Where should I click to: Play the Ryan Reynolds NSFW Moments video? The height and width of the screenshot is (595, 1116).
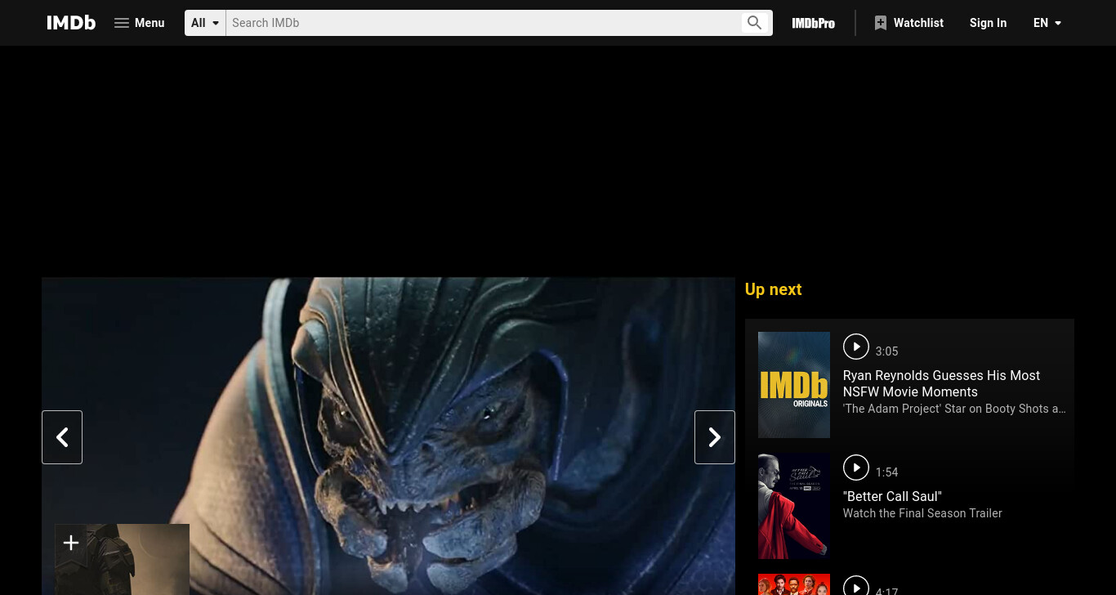(x=855, y=347)
